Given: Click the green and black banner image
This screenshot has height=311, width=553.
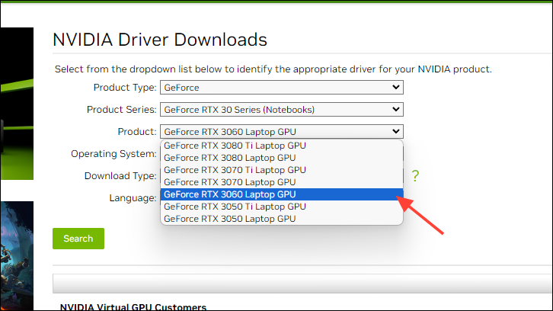Looking at the screenshot, I should (x=17, y=104).
